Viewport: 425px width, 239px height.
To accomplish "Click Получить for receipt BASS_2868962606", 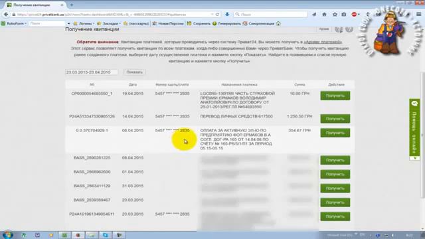I will click(x=335, y=174).
